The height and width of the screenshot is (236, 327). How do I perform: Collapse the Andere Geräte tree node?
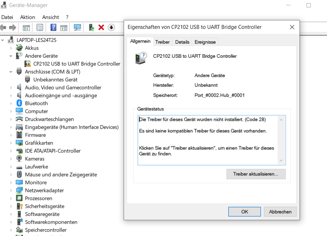pos(11,56)
